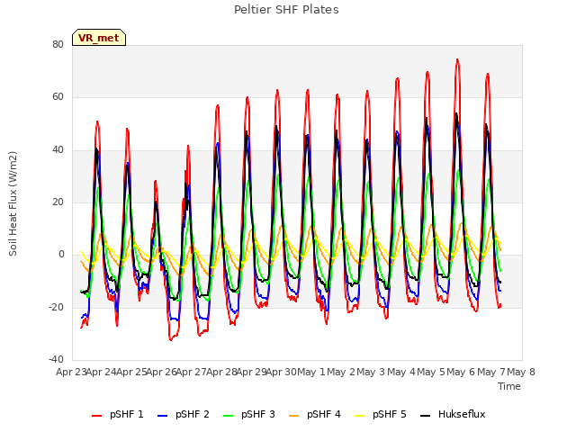Viewport: 576px width, 432px height.
Task: Click the May 8 x-axis label
Action: [x=521, y=372]
